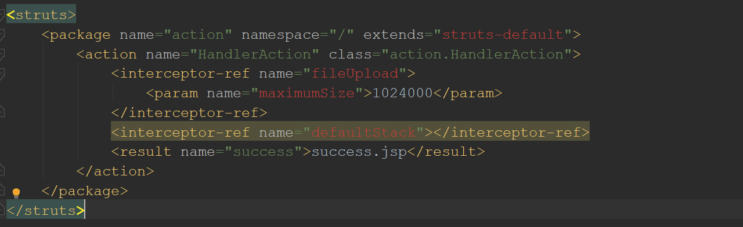Click the yellow lightbulb intention icon
Image resolution: width=743 pixels, height=227 pixels.
16,193
